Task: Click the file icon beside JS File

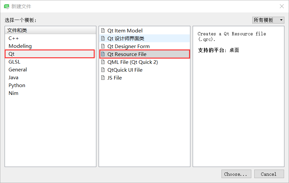Action: 103,78
